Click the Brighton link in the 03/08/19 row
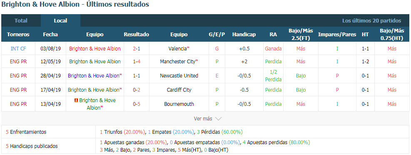The width and height of the screenshot is (411, 155). [x=95, y=48]
